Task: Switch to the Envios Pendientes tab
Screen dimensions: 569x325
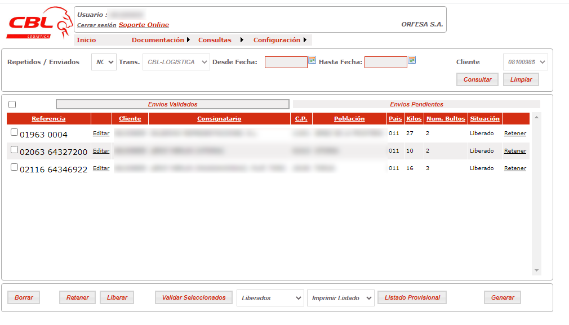Action: [416, 104]
